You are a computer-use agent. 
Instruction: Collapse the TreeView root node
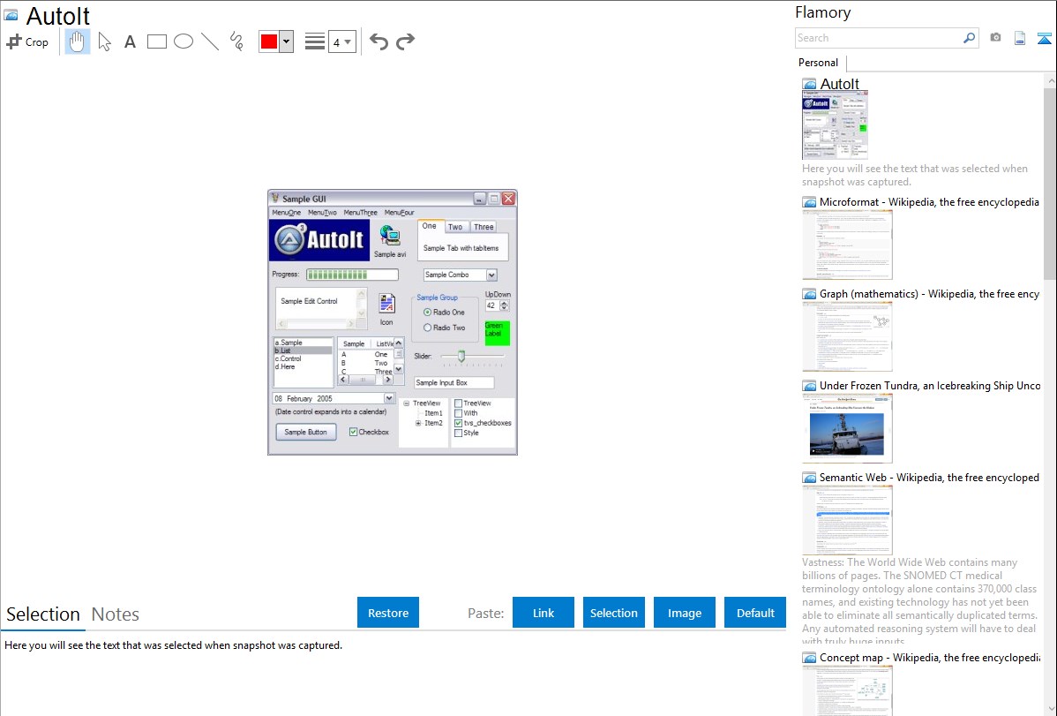[x=407, y=403]
